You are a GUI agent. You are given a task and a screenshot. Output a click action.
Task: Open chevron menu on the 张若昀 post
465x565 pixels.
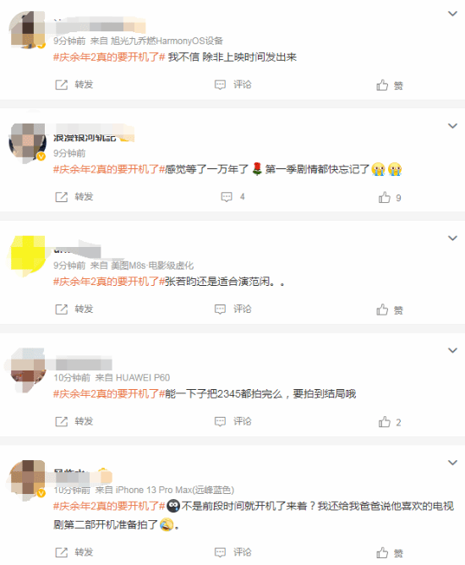pyautogui.click(x=452, y=239)
